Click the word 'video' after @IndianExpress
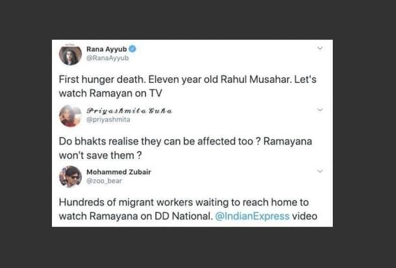The image size is (396, 268). [304, 216]
